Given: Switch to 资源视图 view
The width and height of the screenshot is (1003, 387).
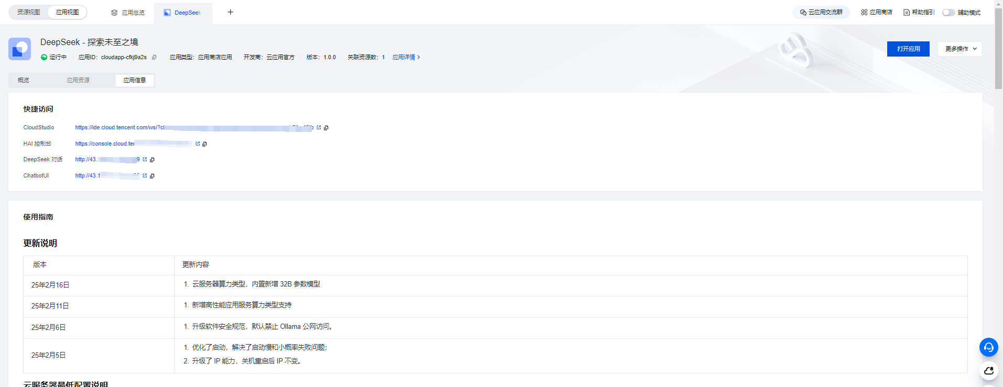Looking at the screenshot, I should 28,12.
